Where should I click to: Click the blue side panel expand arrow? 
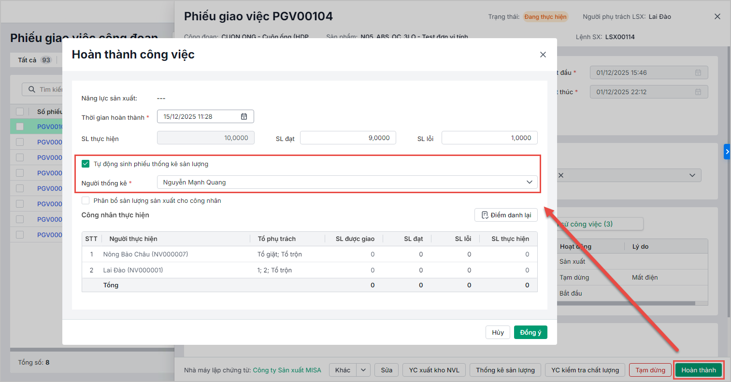727,152
